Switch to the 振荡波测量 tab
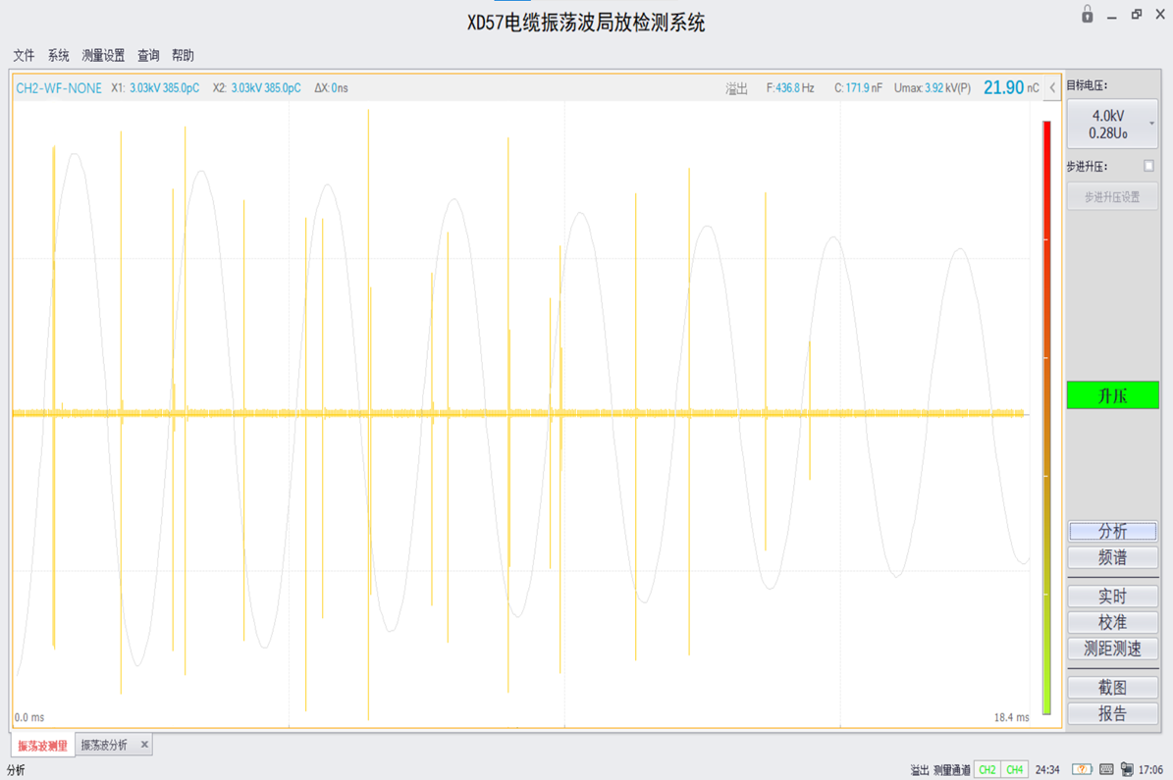This screenshot has height=780, width=1173. pos(43,746)
